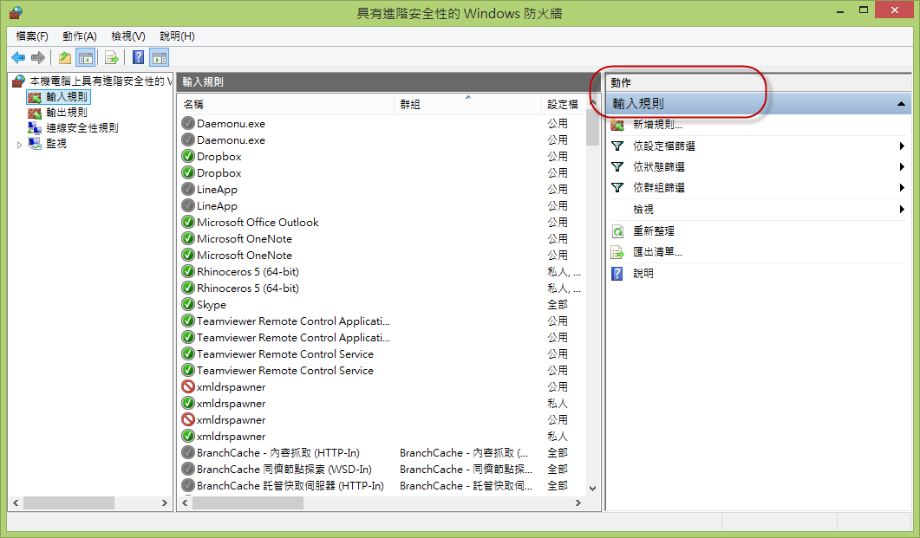Screen dimensions: 920x538
Task: Click the 依狀態篩選 funnel icon
Action: tap(617, 167)
